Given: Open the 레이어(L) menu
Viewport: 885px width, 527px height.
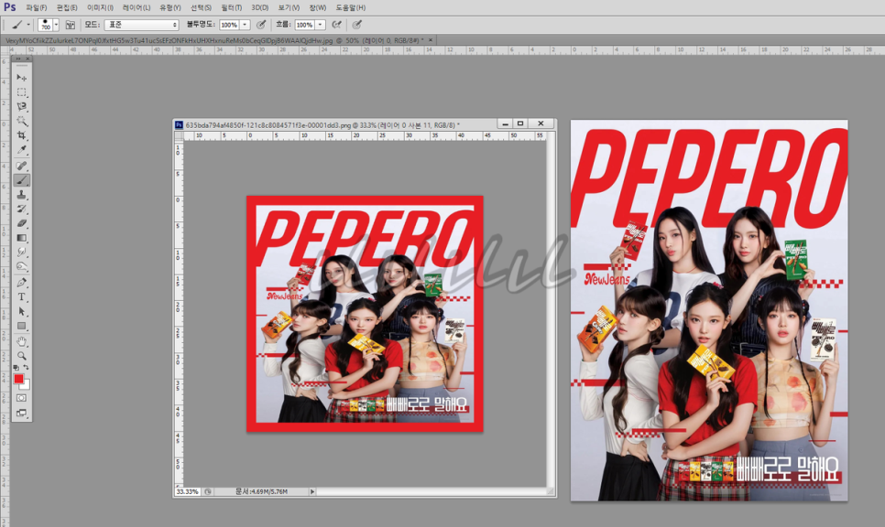Looking at the screenshot, I should [136, 8].
